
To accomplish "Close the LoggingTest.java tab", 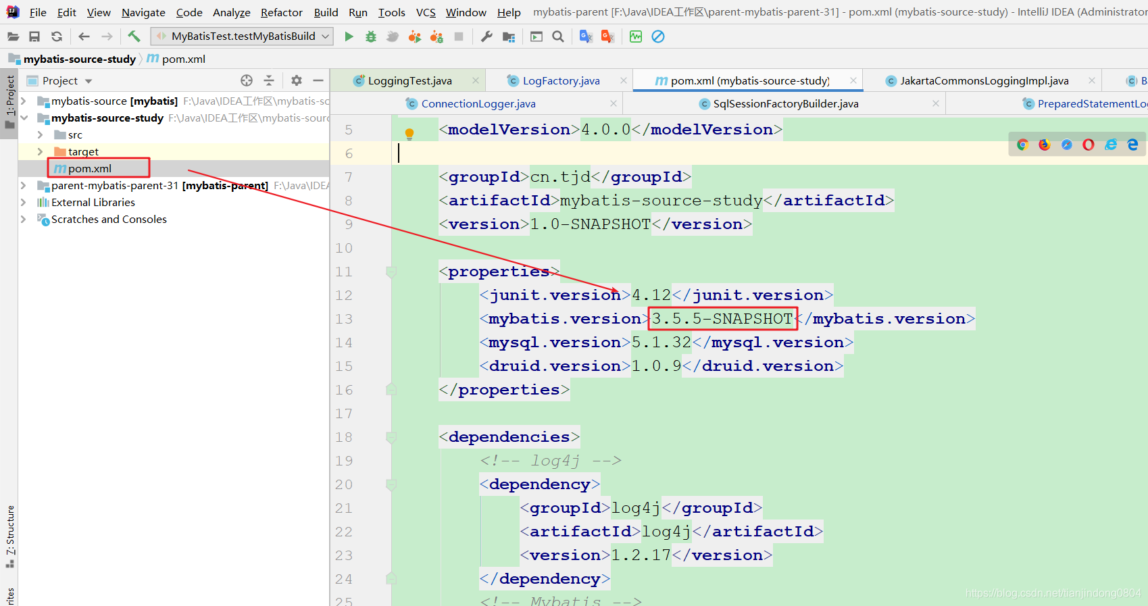I will pyautogui.click(x=476, y=80).
